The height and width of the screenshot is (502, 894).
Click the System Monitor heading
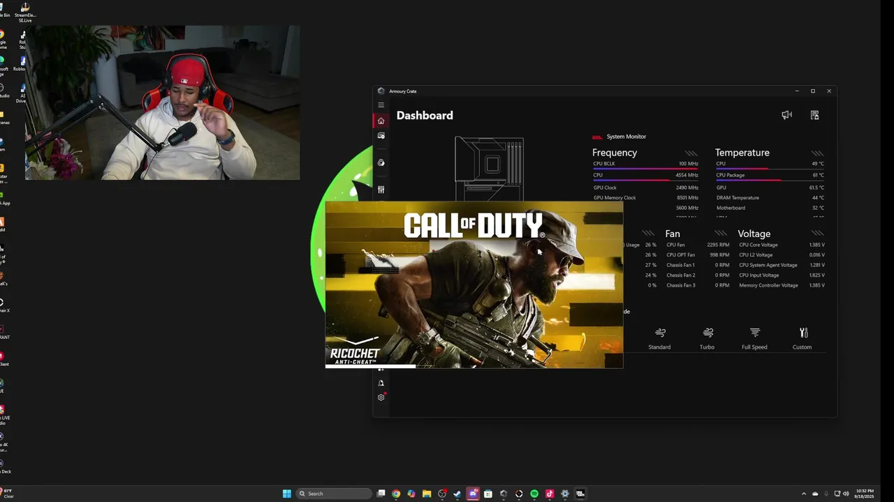point(626,137)
